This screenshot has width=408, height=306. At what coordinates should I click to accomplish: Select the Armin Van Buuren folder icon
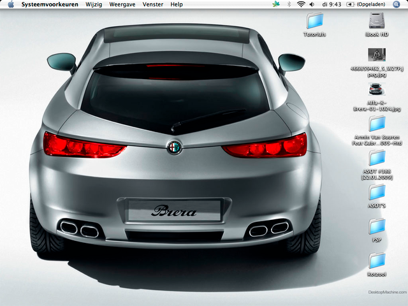[x=377, y=124]
